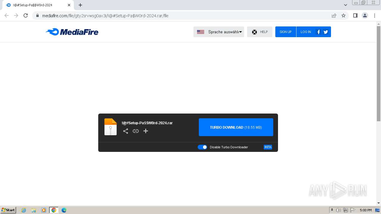Image resolution: width=381 pixels, height=214 pixels.
Task: View site info via lock icon
Action: 37,16
